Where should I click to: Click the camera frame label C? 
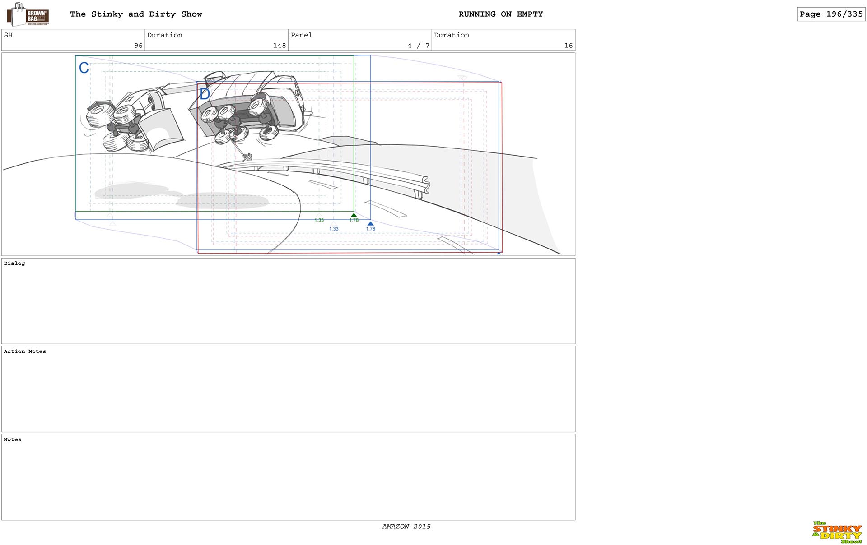point(84,68)
